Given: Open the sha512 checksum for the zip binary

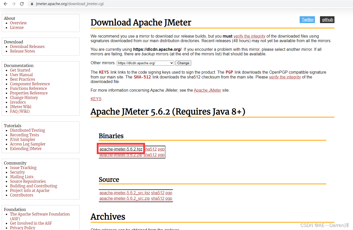Looking at the screenshot, I should click(x=150, y=155).
